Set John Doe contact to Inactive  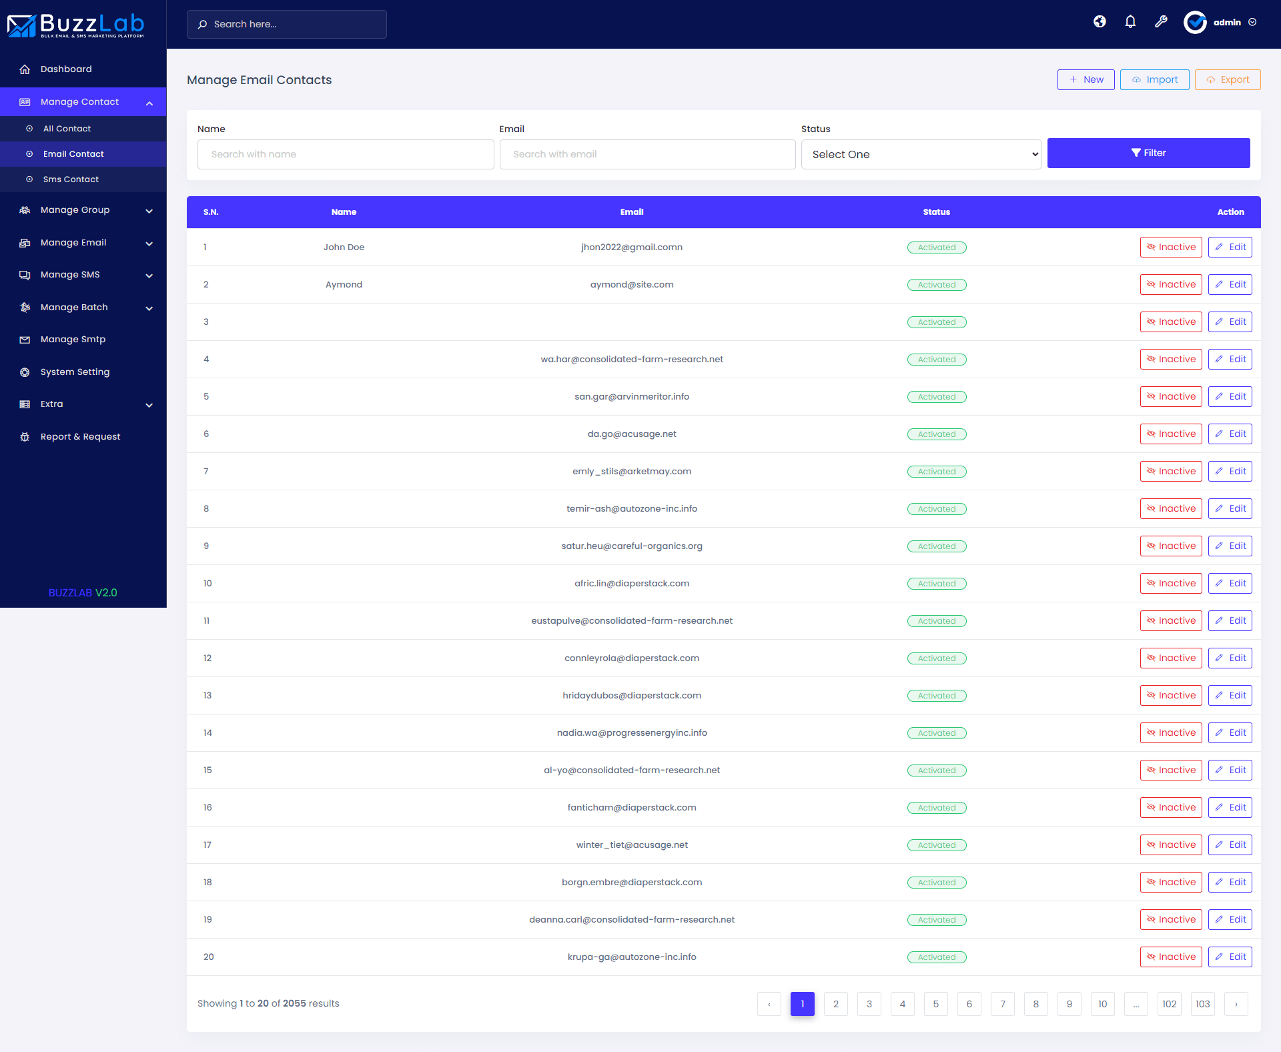click(1170, 247)
